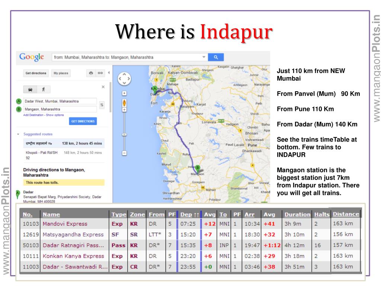The height and width of the screenshot is (286, 381).
Task: Click the zoom in plus button
Action: (x=124, y=110)
